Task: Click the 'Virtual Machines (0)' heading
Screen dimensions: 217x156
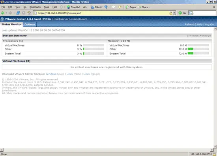Action: point(16,61)
